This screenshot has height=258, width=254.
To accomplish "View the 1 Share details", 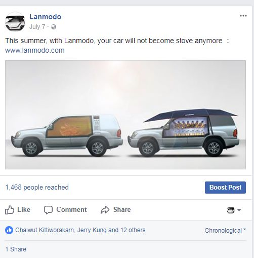I will point(16,249).
